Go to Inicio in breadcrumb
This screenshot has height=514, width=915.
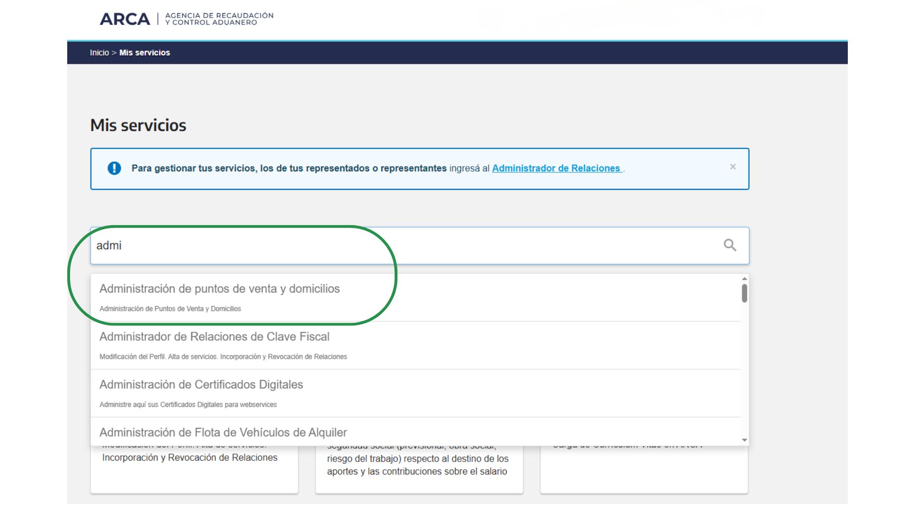pos(99,53)
